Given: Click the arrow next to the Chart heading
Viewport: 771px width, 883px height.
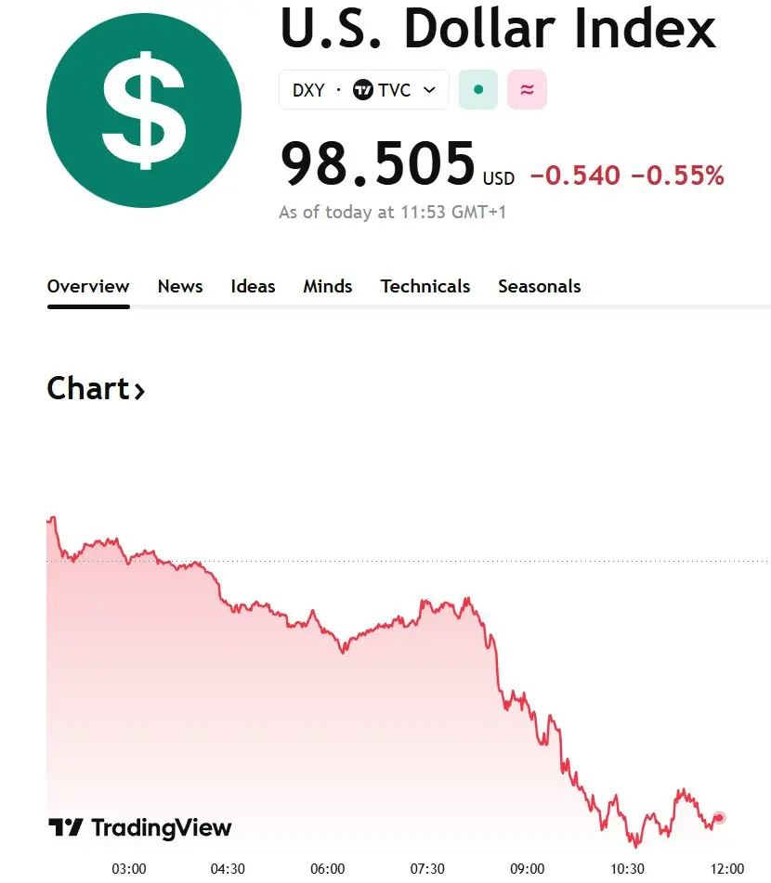Looking at the screenshot, I should point(139,391).
